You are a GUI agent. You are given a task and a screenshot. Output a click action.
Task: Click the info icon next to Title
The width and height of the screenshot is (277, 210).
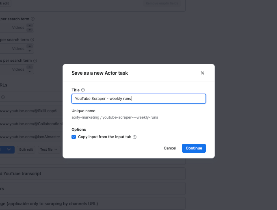pos(83,90)
